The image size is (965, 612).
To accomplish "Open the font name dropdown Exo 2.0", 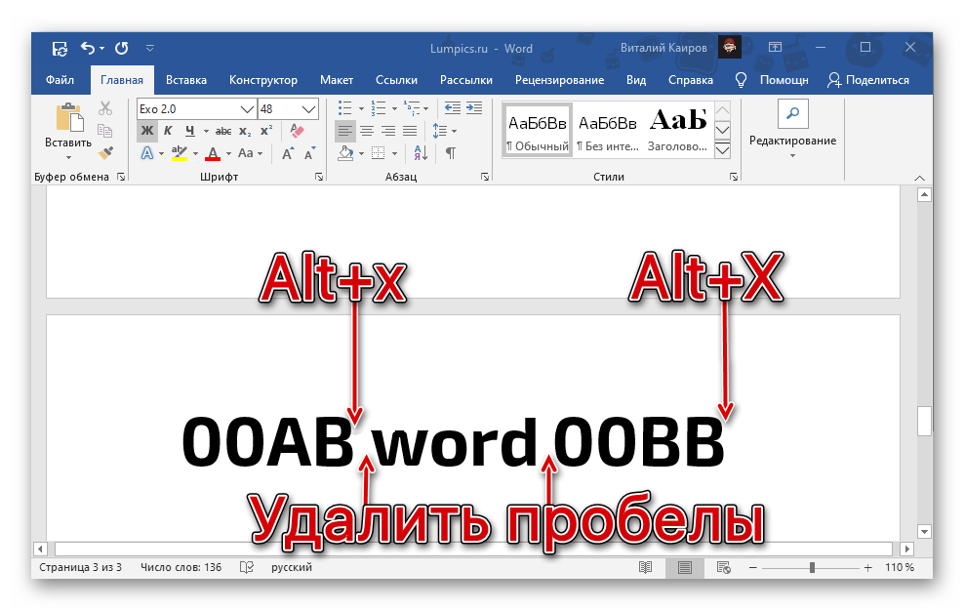I will (247, 108).
